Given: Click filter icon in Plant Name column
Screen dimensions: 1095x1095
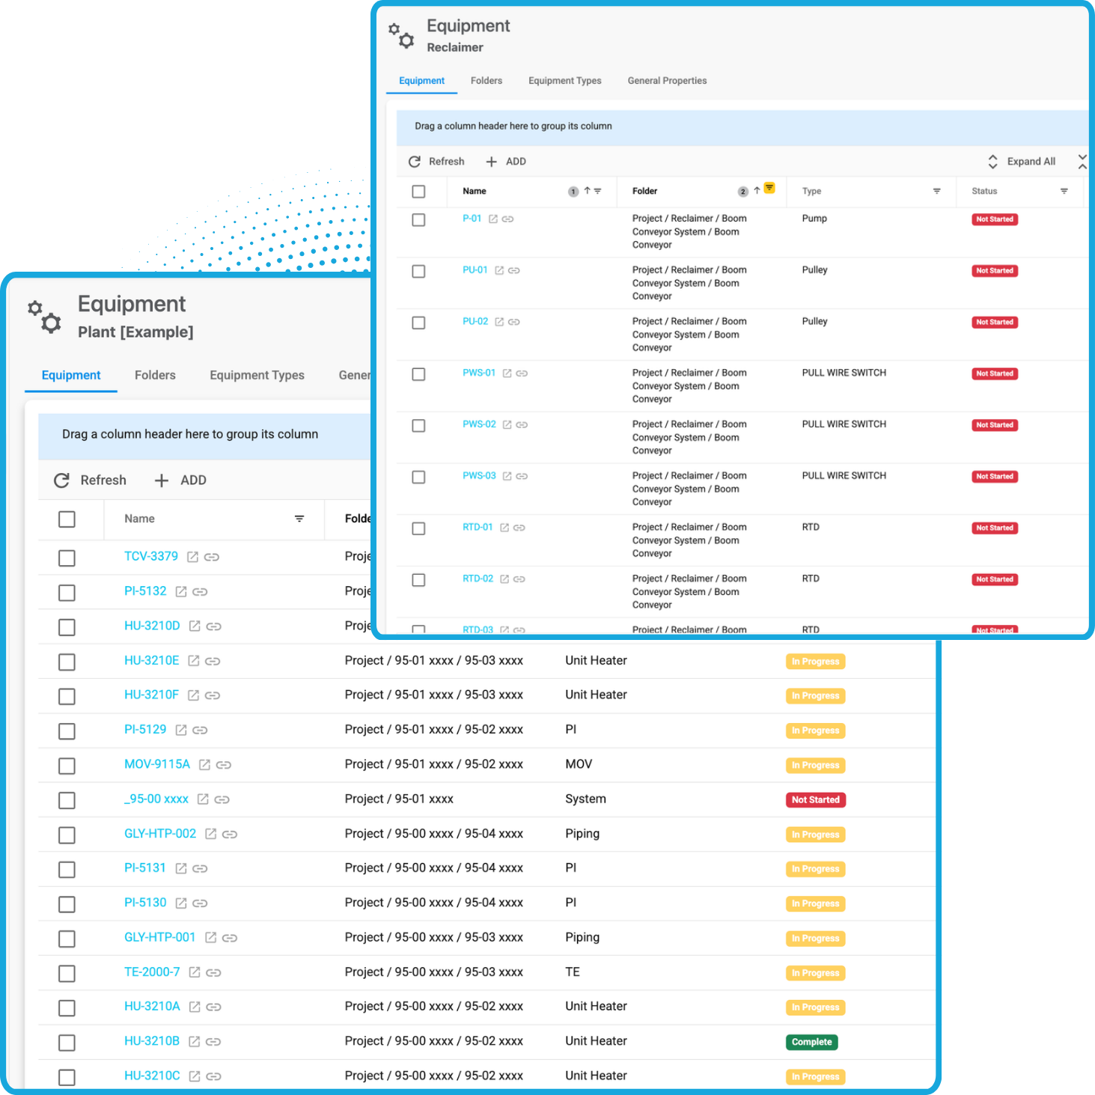Looking at the screenshot, I should 299,519.
